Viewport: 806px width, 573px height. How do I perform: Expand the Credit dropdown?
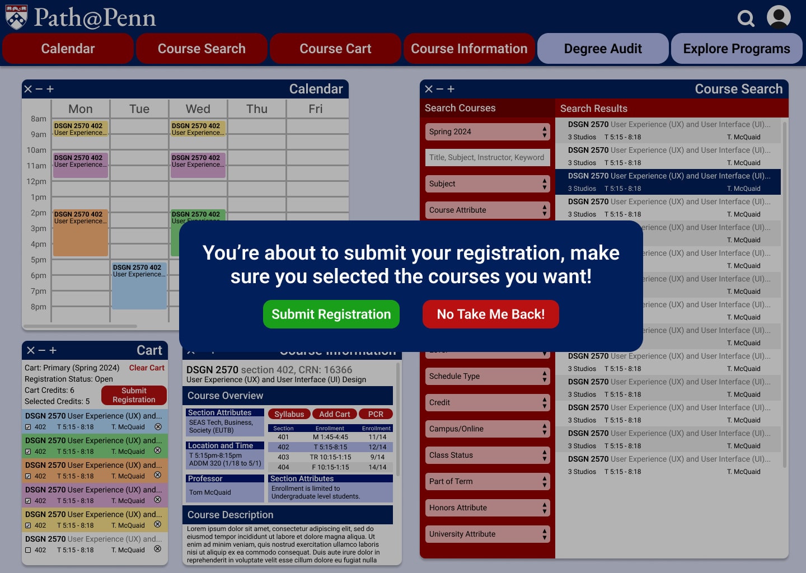pyautogui.click(x=488, y=402)
